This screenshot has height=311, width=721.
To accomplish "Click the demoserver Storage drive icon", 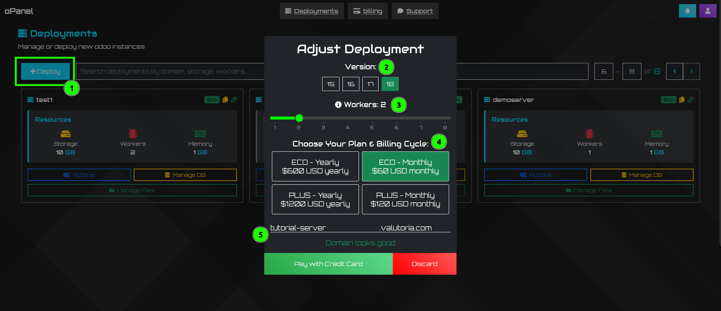I will coord(522,134).
